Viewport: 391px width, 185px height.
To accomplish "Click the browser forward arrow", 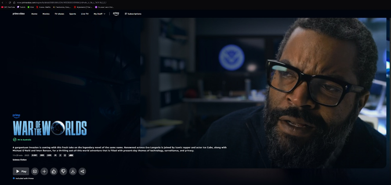I will coord(6,3).
